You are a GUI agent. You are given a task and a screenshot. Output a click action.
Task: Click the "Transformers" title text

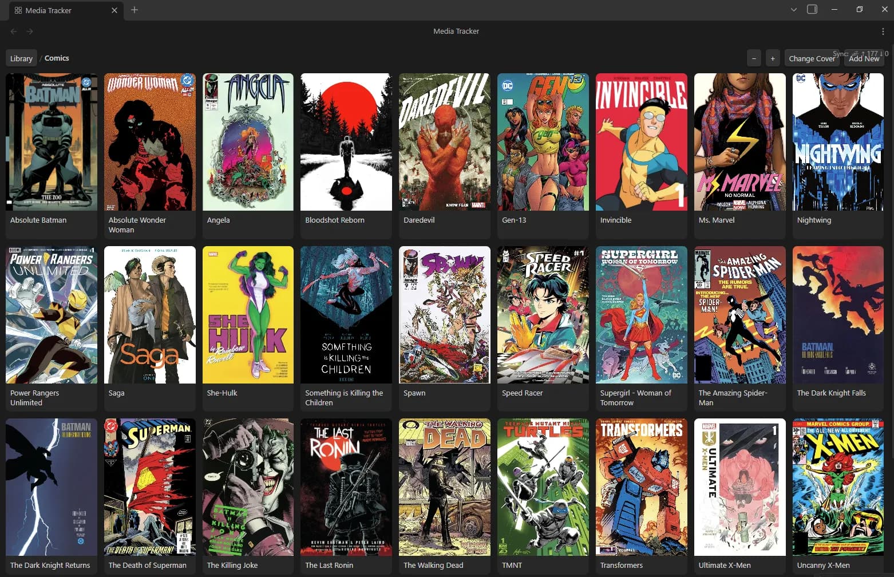(622, 566)
